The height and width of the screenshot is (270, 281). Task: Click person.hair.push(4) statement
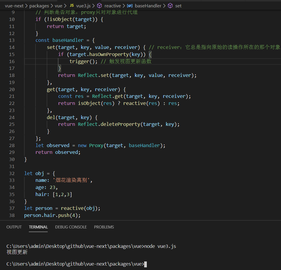(x=52, y=215)
